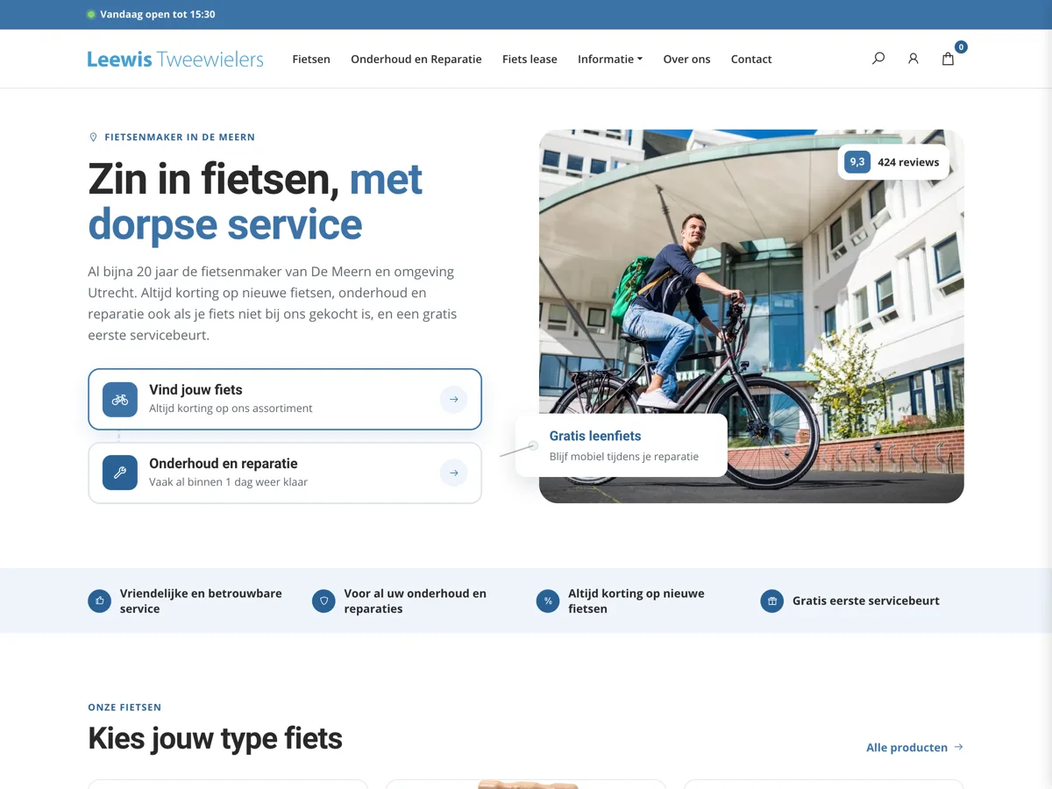1052x789 pixels.
Task: Navigate to Over ons
Action: (686, 59)
